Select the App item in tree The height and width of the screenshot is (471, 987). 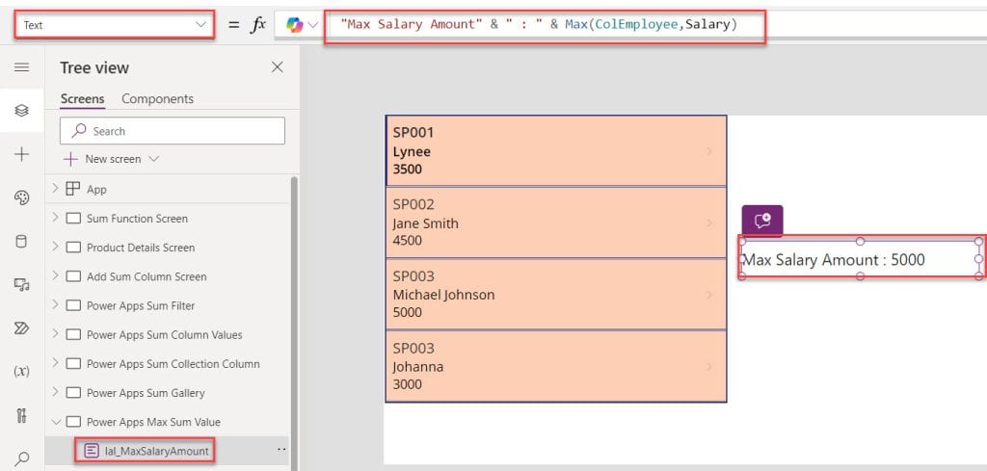coord(96,190)
